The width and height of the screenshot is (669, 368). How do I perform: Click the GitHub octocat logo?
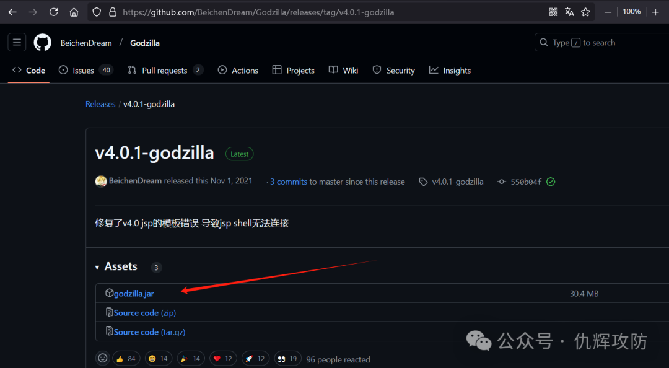click(43, 43)
